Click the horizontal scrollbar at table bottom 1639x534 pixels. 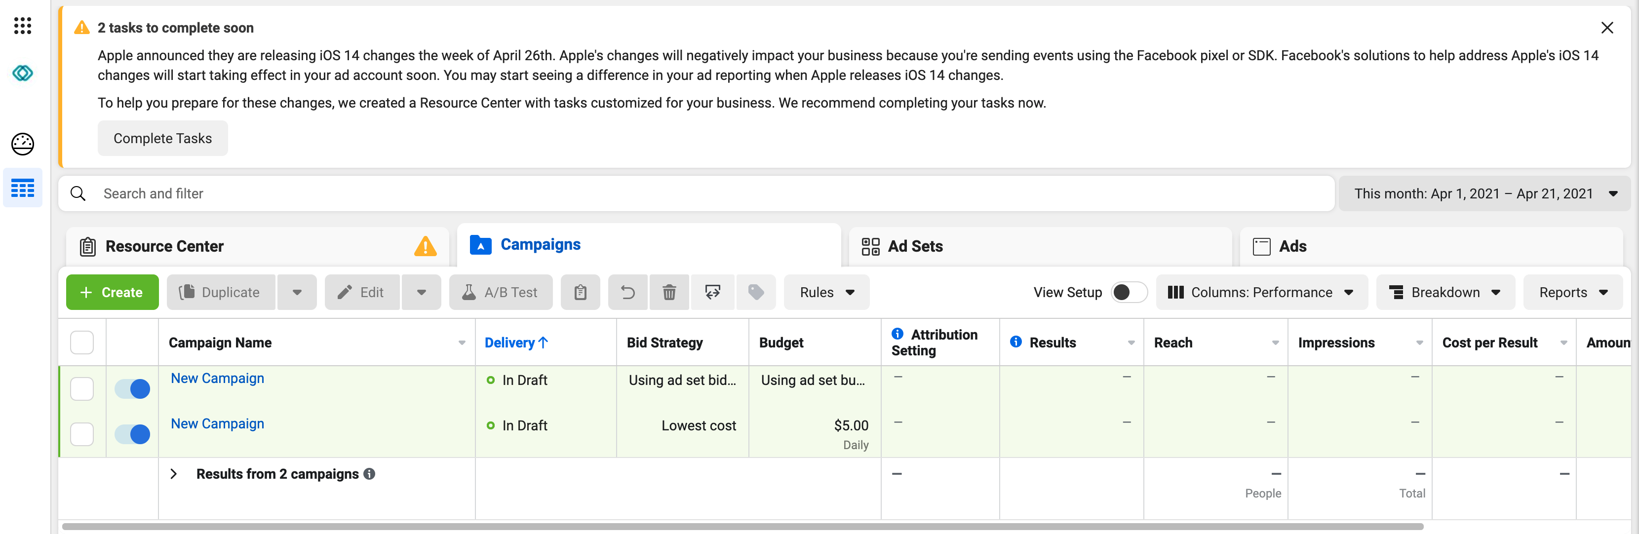tap(742, 527)
